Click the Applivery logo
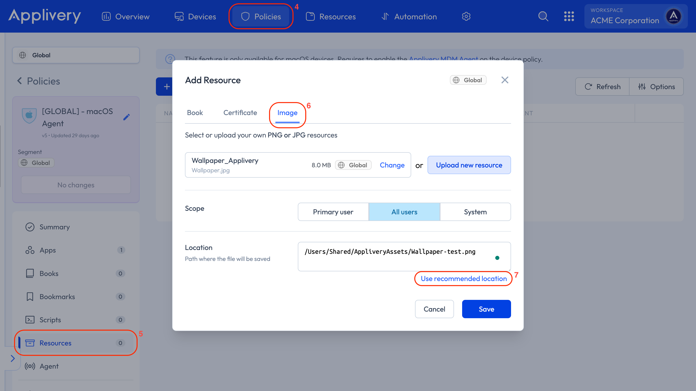The width and height of the screenshot is (696, 391). coord(45,16)
